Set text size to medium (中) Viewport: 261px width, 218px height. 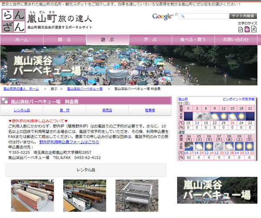click(247, 29)
